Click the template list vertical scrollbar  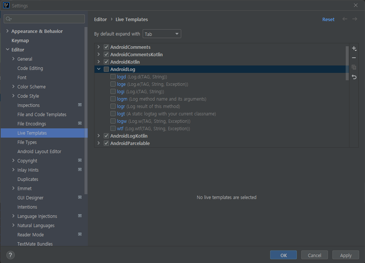tap(347, 63)
